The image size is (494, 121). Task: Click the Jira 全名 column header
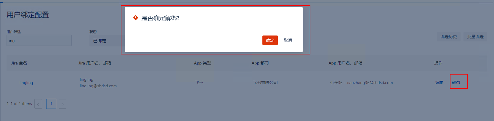coord(19,63)
